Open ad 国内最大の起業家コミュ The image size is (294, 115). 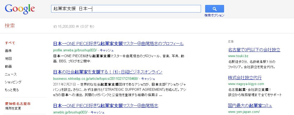coord(250,106)
